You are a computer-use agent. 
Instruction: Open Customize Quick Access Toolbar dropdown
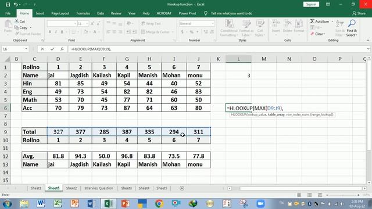click(35, 5)
